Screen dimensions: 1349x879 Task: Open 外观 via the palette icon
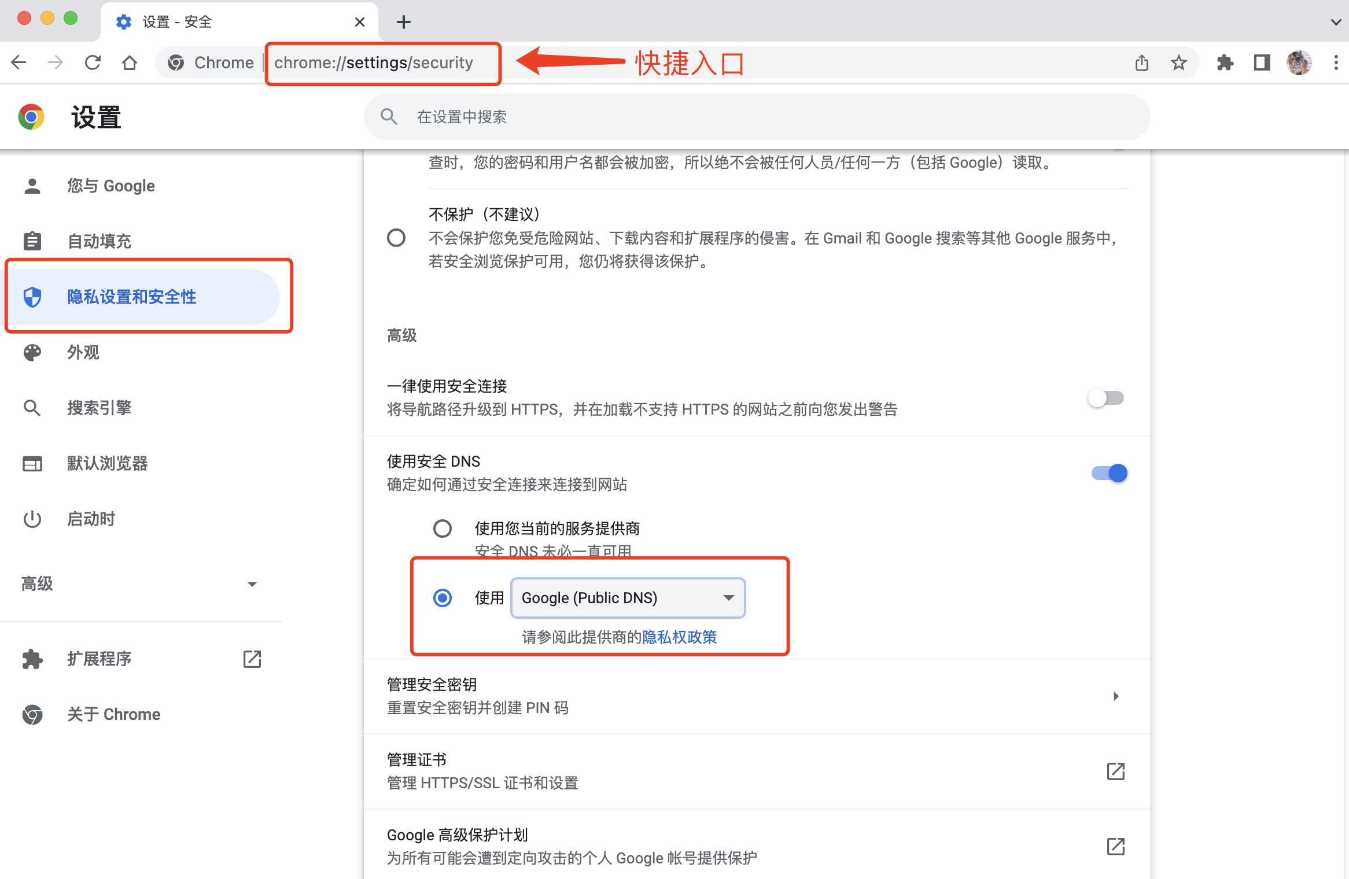coord(32,353)
